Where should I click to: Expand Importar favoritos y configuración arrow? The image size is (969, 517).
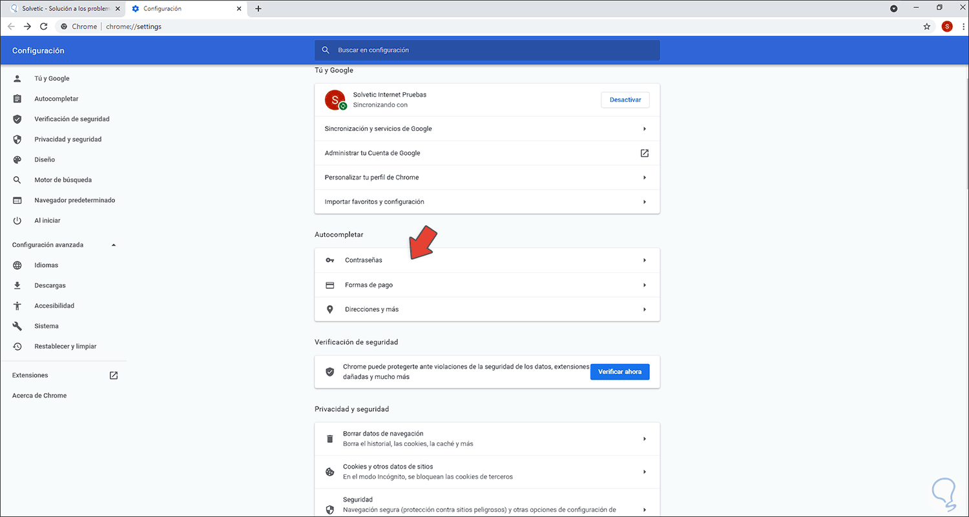pos(645,202)
